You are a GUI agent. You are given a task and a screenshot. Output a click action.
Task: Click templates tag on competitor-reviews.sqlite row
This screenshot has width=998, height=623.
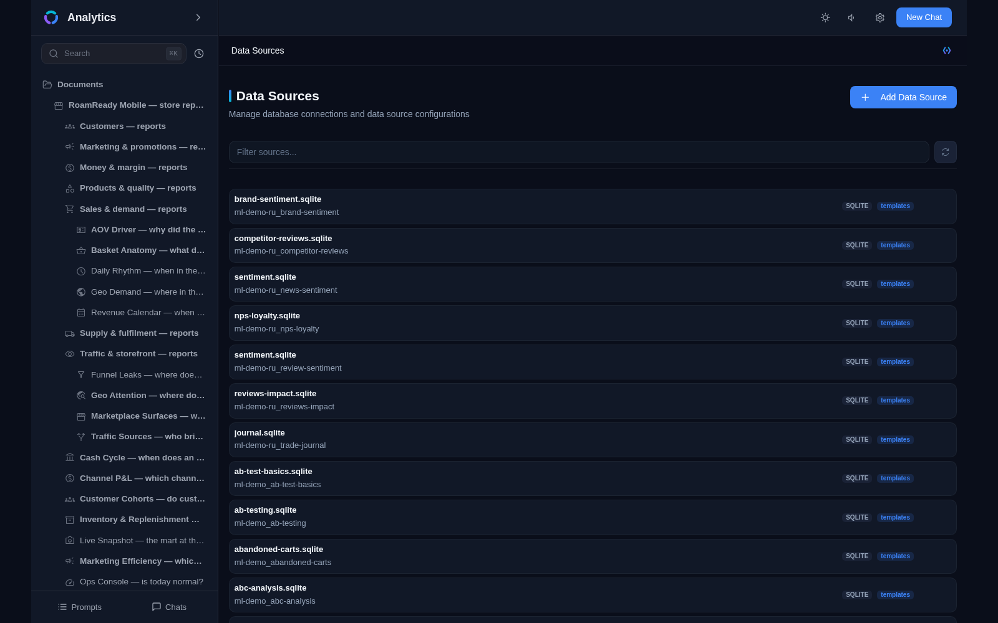(x=895, y=245)
